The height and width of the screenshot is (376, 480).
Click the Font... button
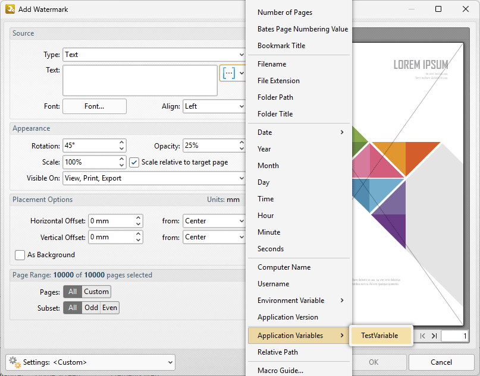pyautogui.click(x=95, y=106)
